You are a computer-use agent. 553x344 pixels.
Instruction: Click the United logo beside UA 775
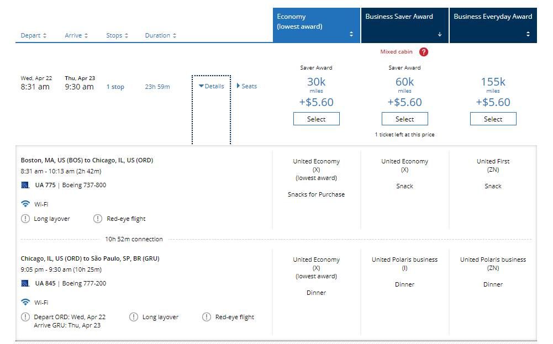click(25, 185)
